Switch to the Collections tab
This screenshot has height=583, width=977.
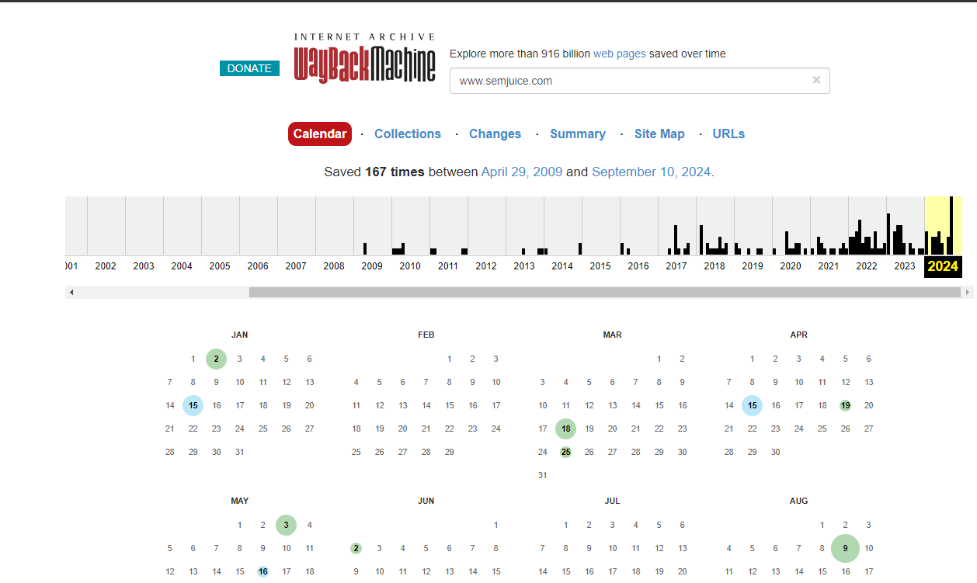click(408, 134)
